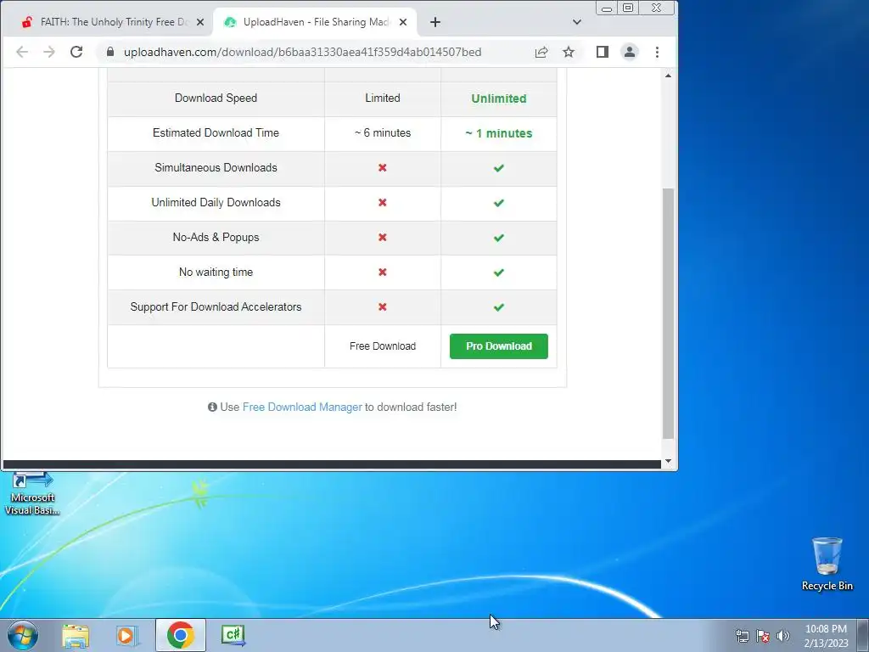Close the UploadHaven tab
Viewport: 869px width, 652px height.
[403, 22]
